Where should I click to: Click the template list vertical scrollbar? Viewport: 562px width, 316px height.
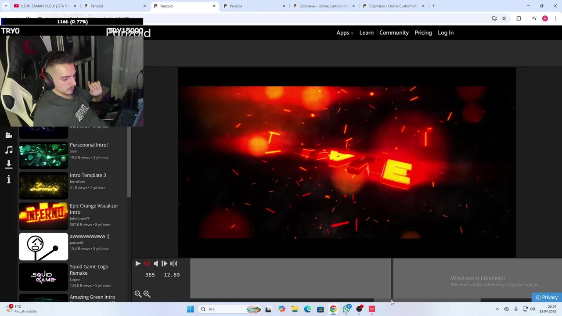tap(129, 162)
